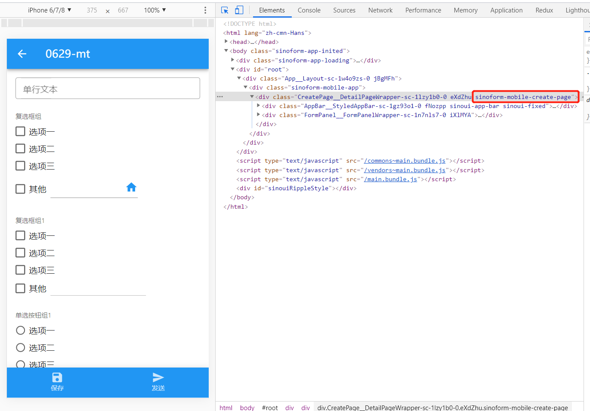This screenshot has width=590, height=411.
Task: Open the iPhone 6/7/8 device dropdown
Action: pyautogui.click(x=49, y=10)
